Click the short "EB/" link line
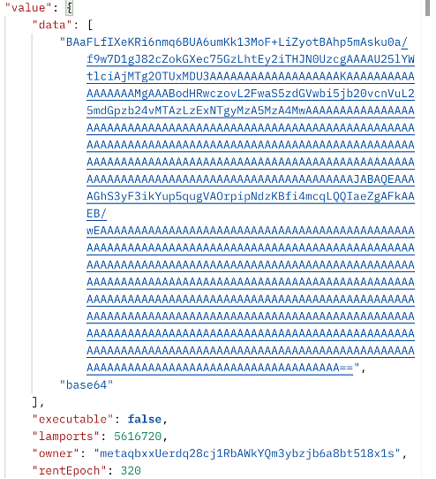Screen dimensions: 436x479 pyautogui.click(x=97, y=213)
